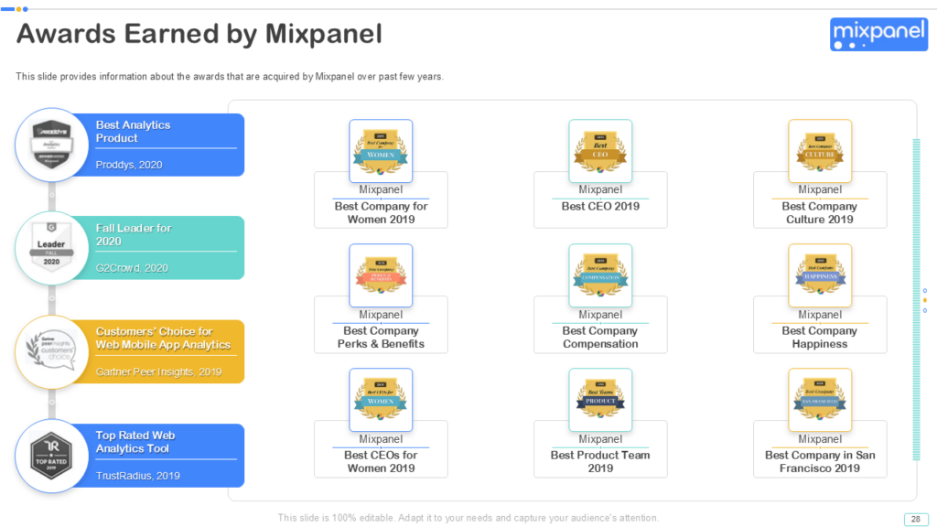Select the Best Company Perks & Benefits caption
Screen dimensions: 937x527
pyautogui.click(x=381, y=338)
